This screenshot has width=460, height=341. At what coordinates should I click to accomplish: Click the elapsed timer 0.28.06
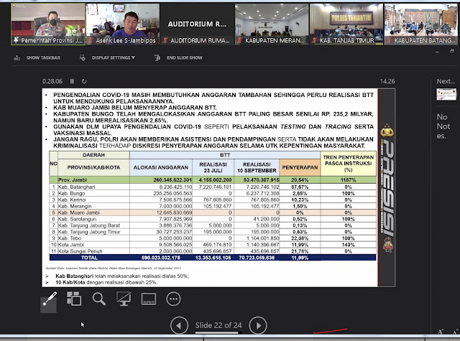tap(52, 81)
